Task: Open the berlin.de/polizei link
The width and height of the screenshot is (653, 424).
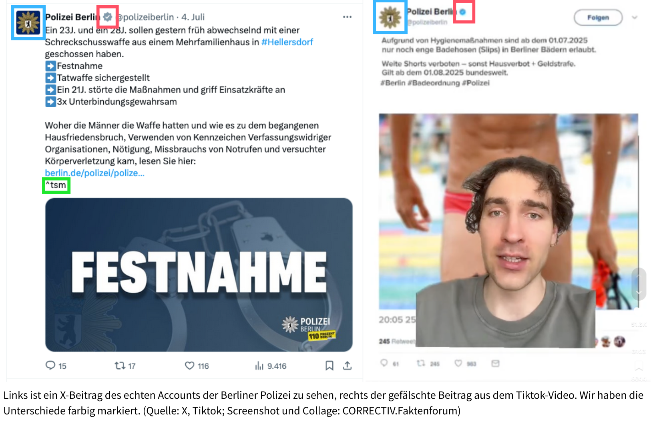Action: point(94,173)
